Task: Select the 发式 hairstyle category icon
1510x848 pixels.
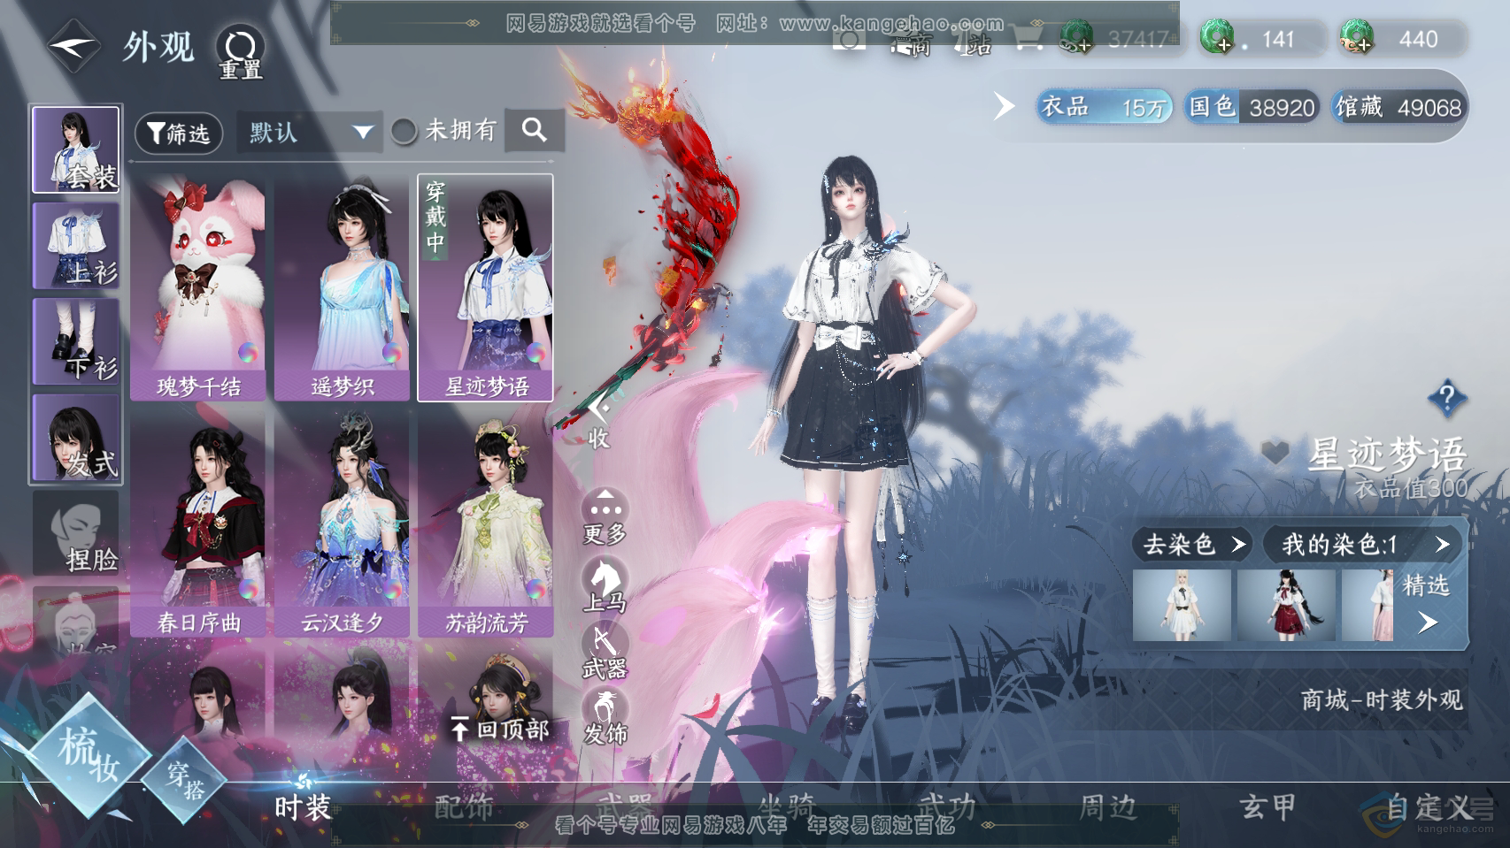Action: (76, 437)
